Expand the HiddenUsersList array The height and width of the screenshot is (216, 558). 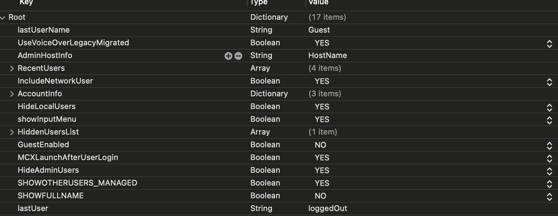[x=12, y=132]
